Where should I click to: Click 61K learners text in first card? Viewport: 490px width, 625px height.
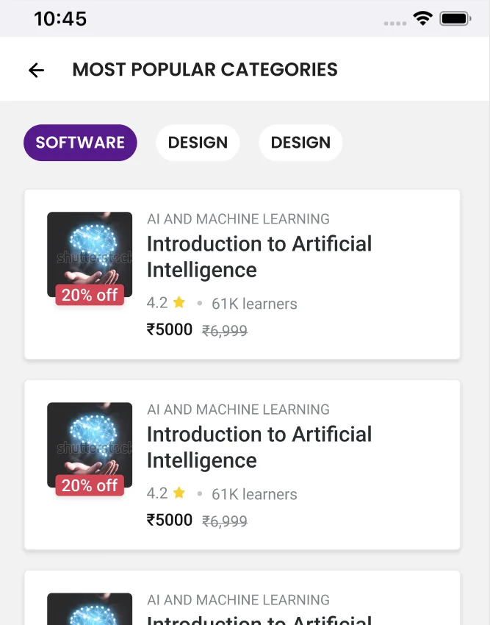254,304
